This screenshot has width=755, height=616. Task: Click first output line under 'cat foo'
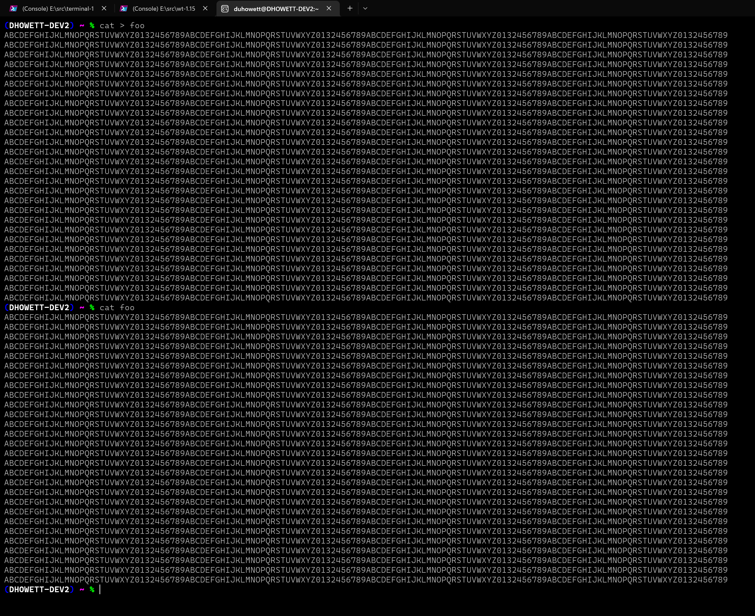tap(365, 317)
